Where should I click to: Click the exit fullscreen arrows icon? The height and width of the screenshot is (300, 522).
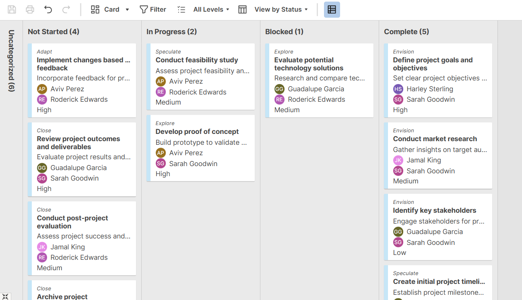[x=5, y=297]
